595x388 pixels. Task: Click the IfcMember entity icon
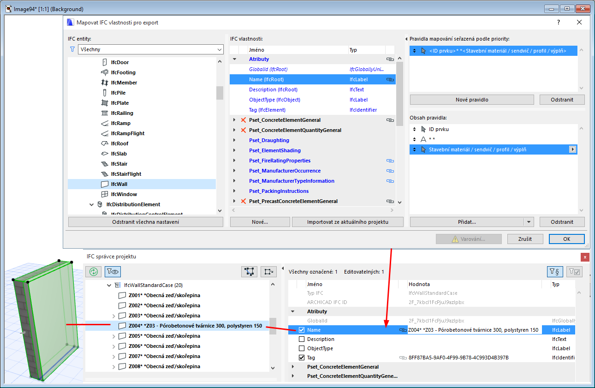point(105,83)
